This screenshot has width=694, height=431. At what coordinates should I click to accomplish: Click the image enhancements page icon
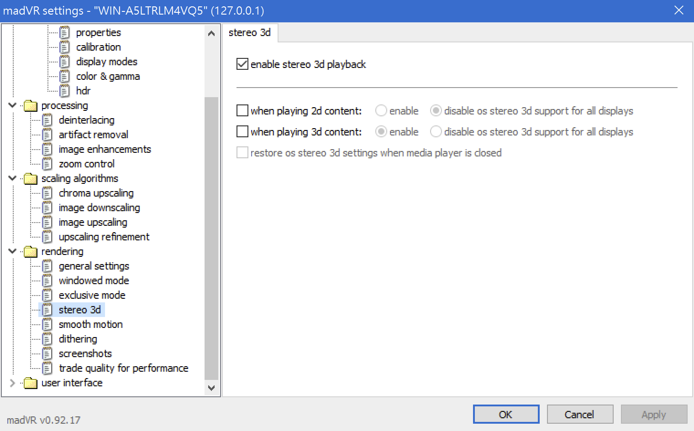click(x=47, y=149)
